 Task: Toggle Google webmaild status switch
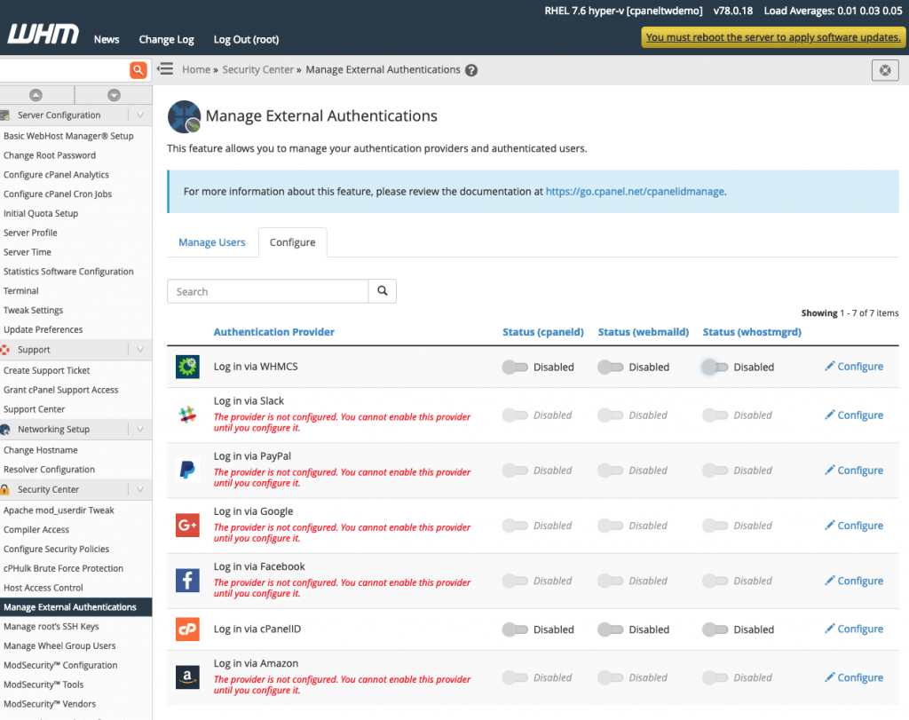tap(611, 526)
